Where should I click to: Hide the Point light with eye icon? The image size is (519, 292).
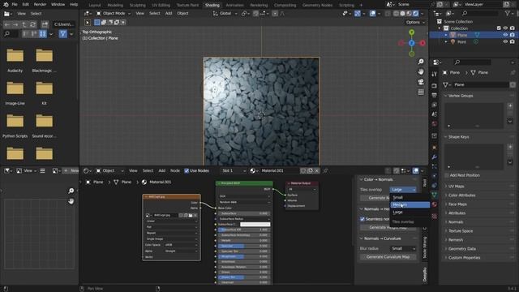tap(505, 42)
